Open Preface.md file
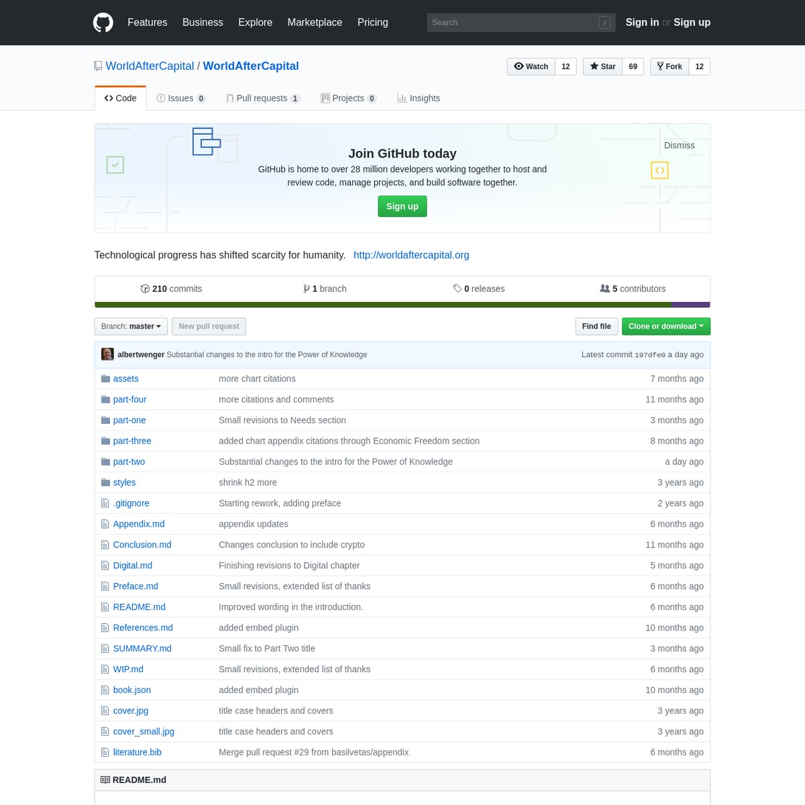The height and width of the screenshot is (805, 805). 136,586
